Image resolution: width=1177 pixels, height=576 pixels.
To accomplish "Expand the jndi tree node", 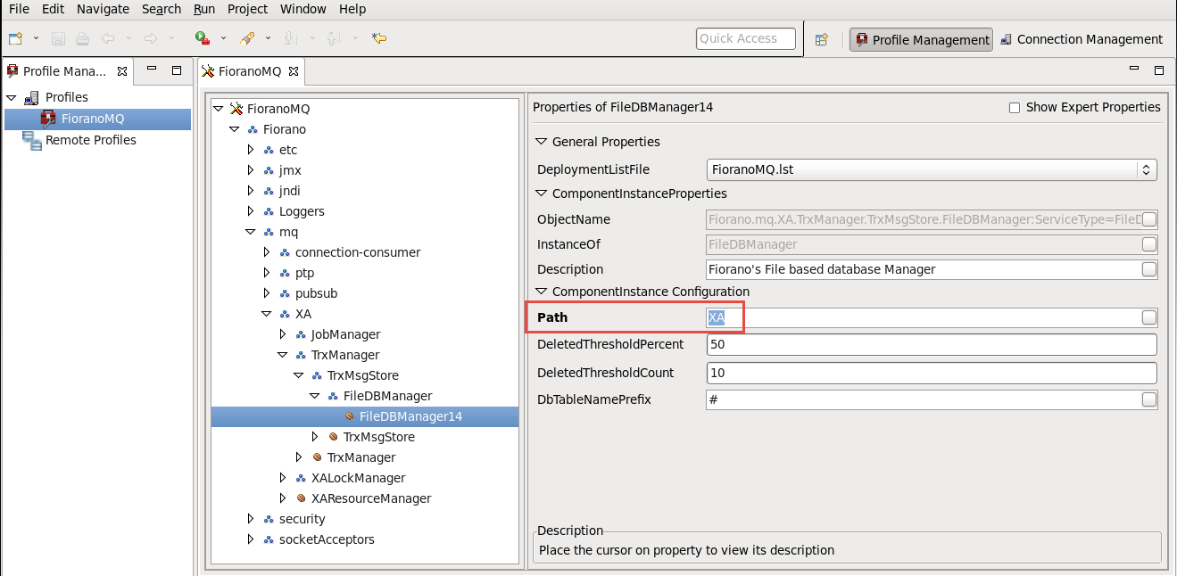I will (x=251, y=191).
